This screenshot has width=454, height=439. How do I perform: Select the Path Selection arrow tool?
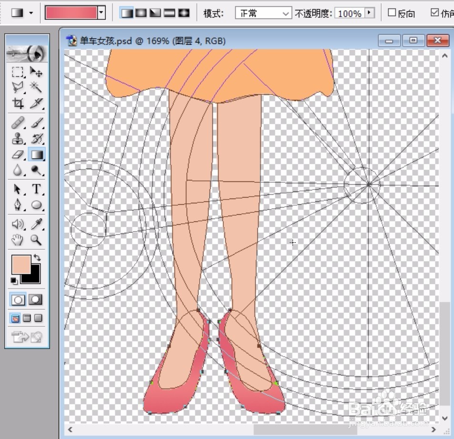[x=18, y=189]
